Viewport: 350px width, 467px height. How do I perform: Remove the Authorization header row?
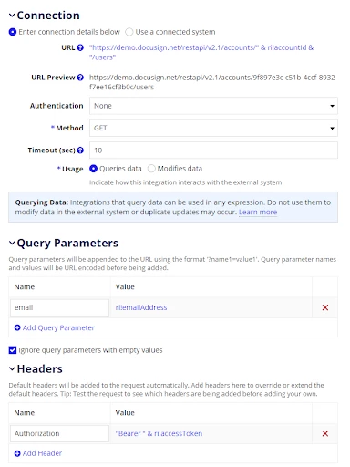click(x=325, y=433)
